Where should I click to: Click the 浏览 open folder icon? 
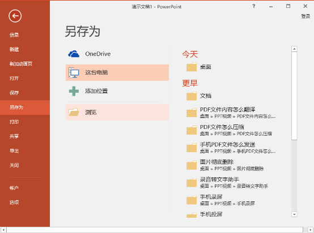point(74,112)
